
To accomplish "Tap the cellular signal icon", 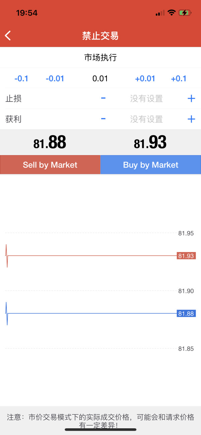I will tap(160, 13).
